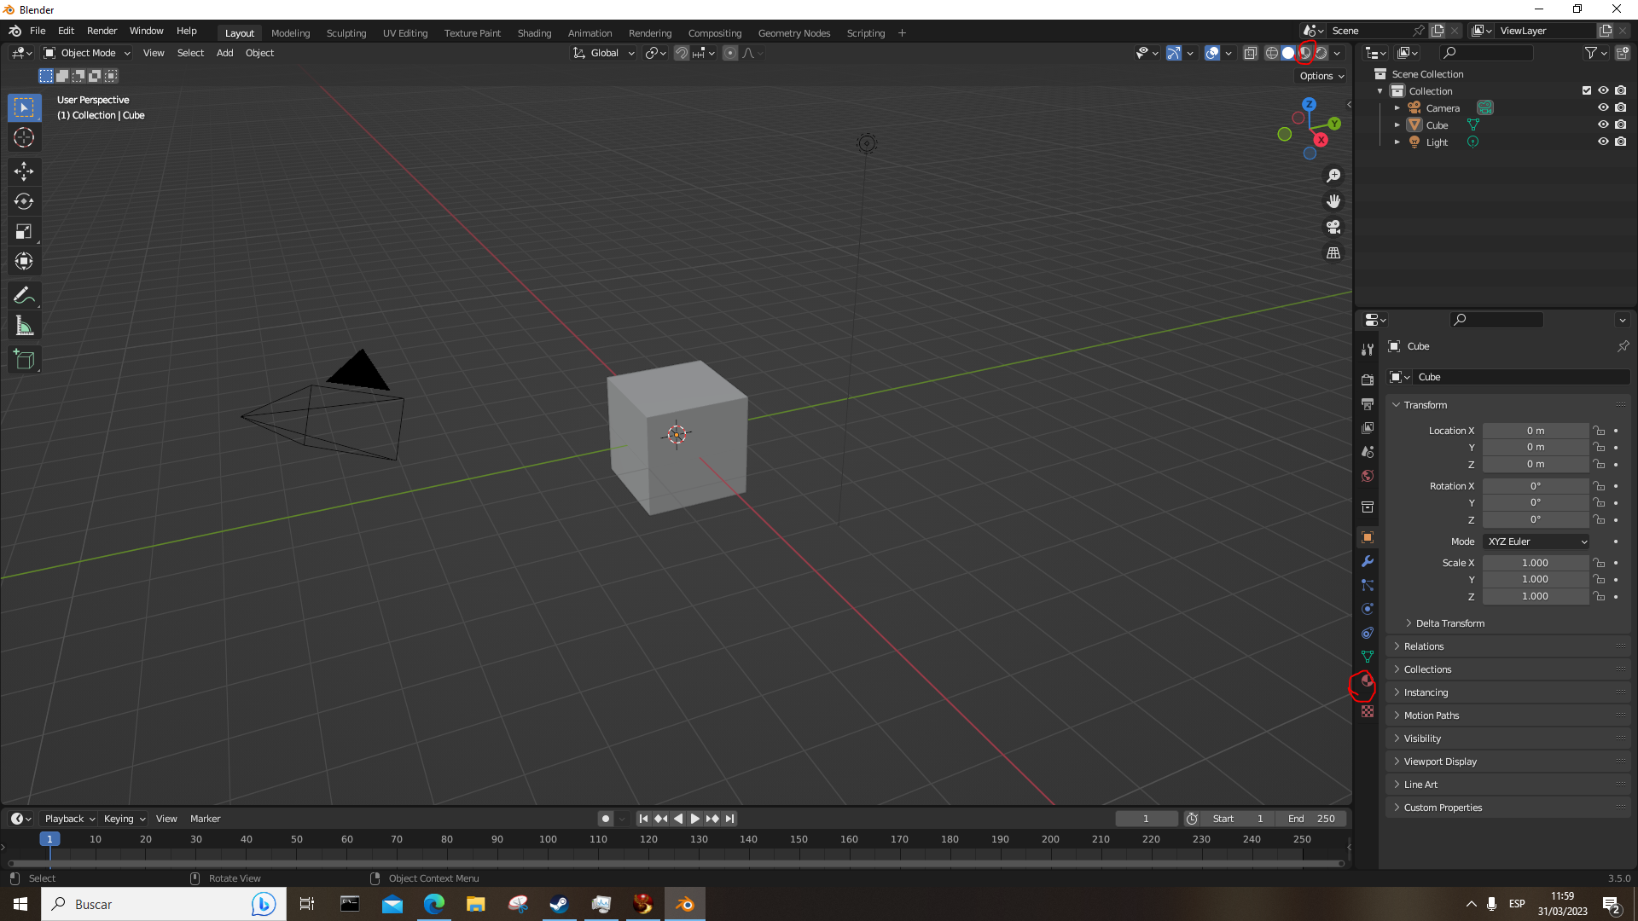
Task: Play the animation in timeline
Action: click(695, 819)
